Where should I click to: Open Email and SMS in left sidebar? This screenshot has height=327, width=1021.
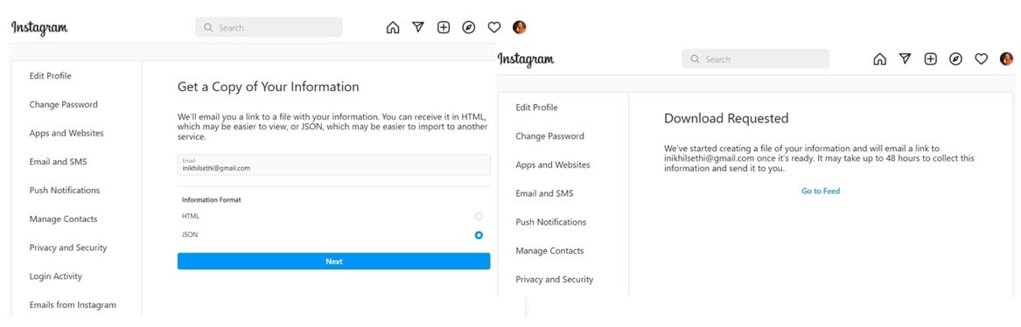pyautogui.click(x=58, y=162)
